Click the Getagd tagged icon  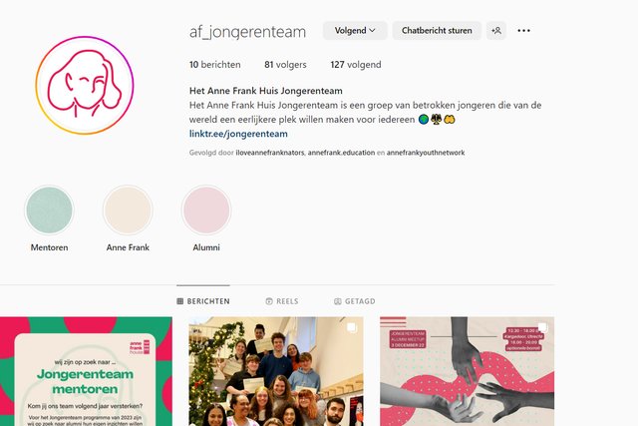338,301
